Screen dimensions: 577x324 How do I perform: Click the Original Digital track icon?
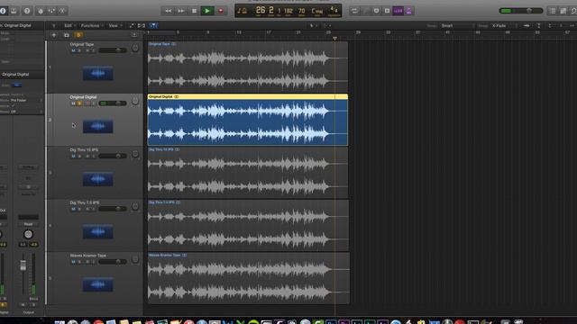tap(98, 126)
